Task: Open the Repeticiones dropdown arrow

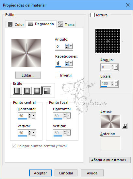Action: [71, 63]
